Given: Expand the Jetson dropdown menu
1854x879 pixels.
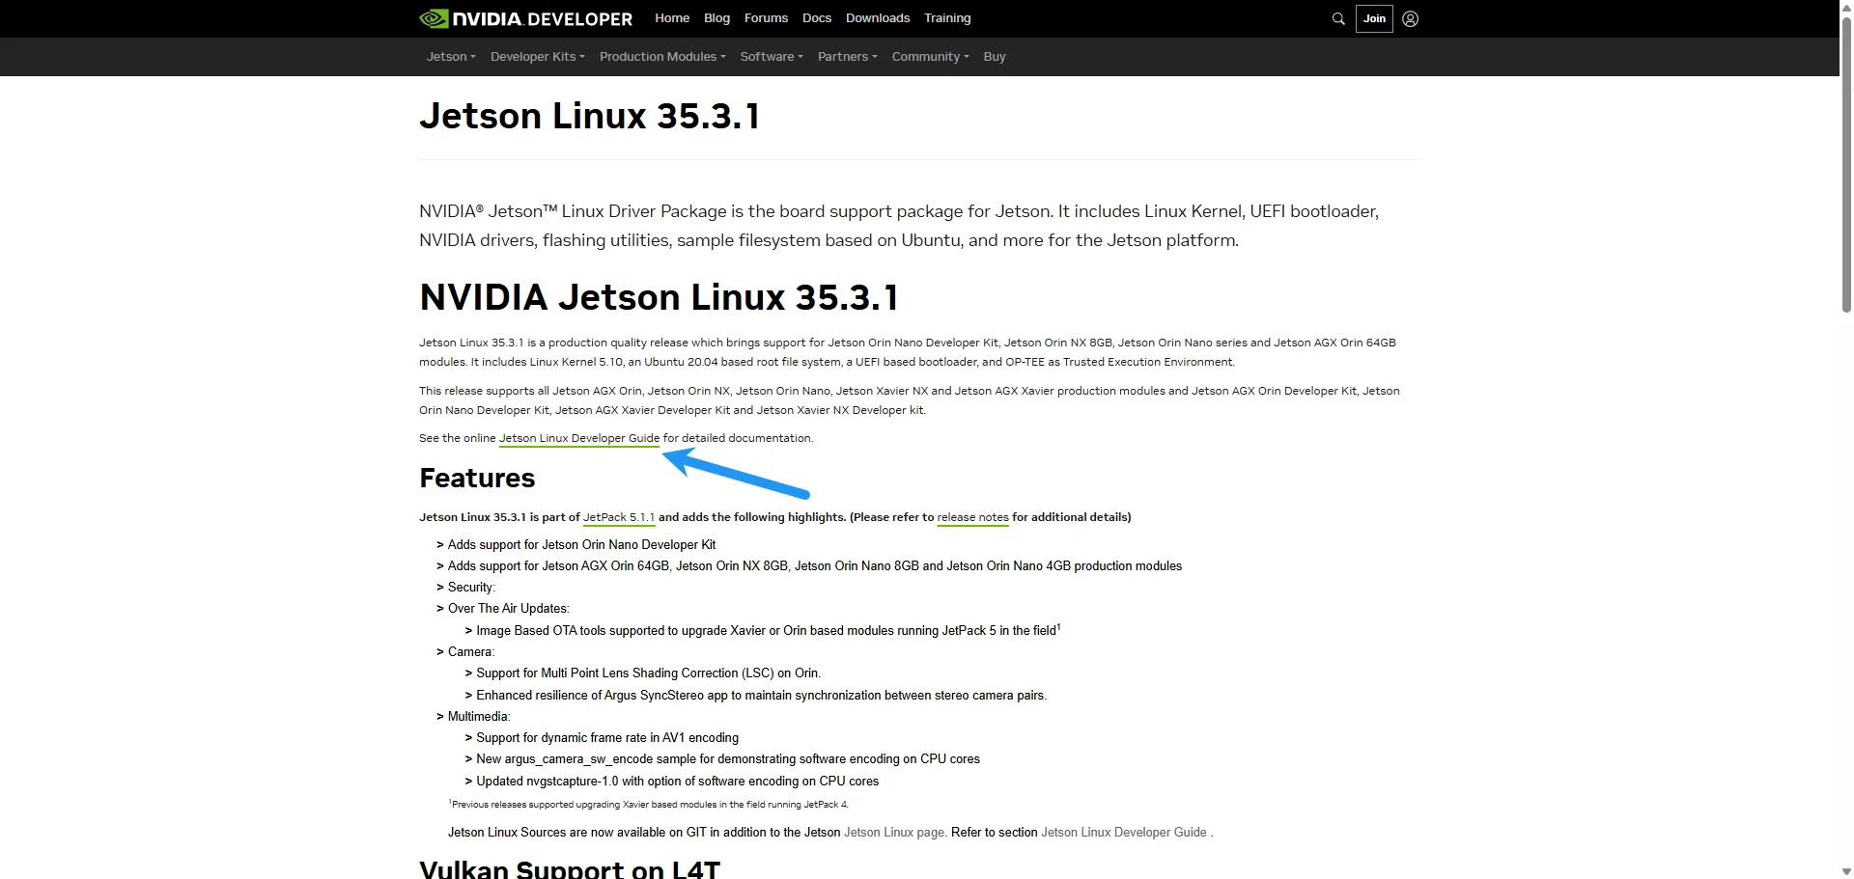Looking at the screenshot, I should (451, 57).
